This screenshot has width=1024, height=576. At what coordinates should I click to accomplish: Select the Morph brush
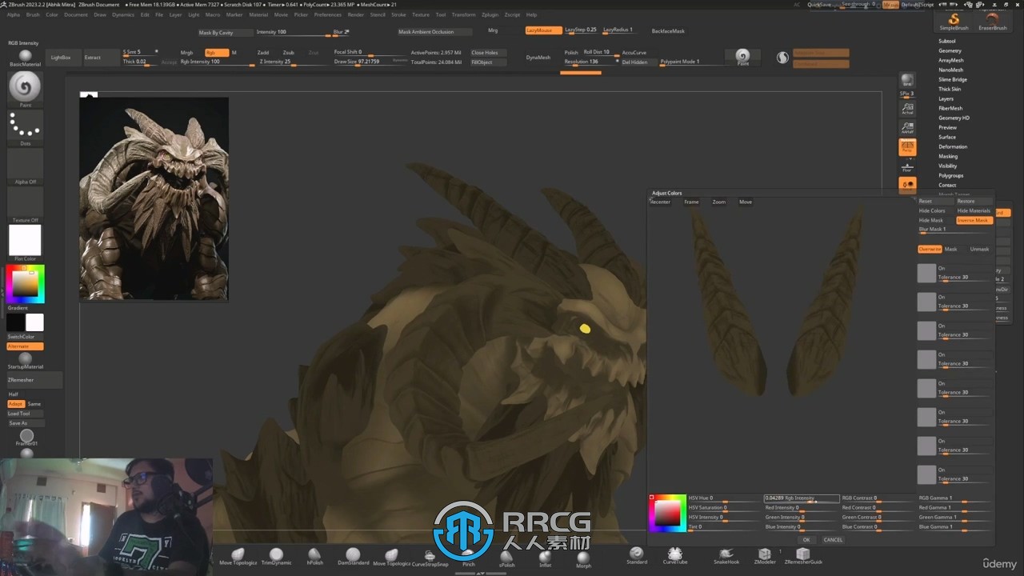(584, 558)
